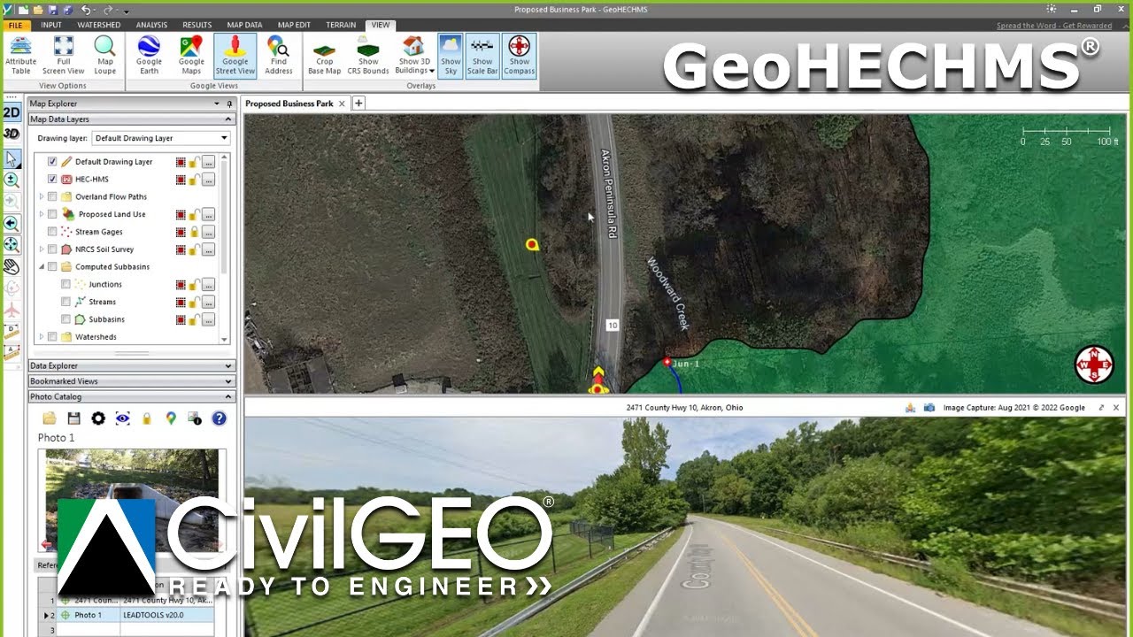
Task: Select the measure distance ruler tool
Action: coord(12,332)
